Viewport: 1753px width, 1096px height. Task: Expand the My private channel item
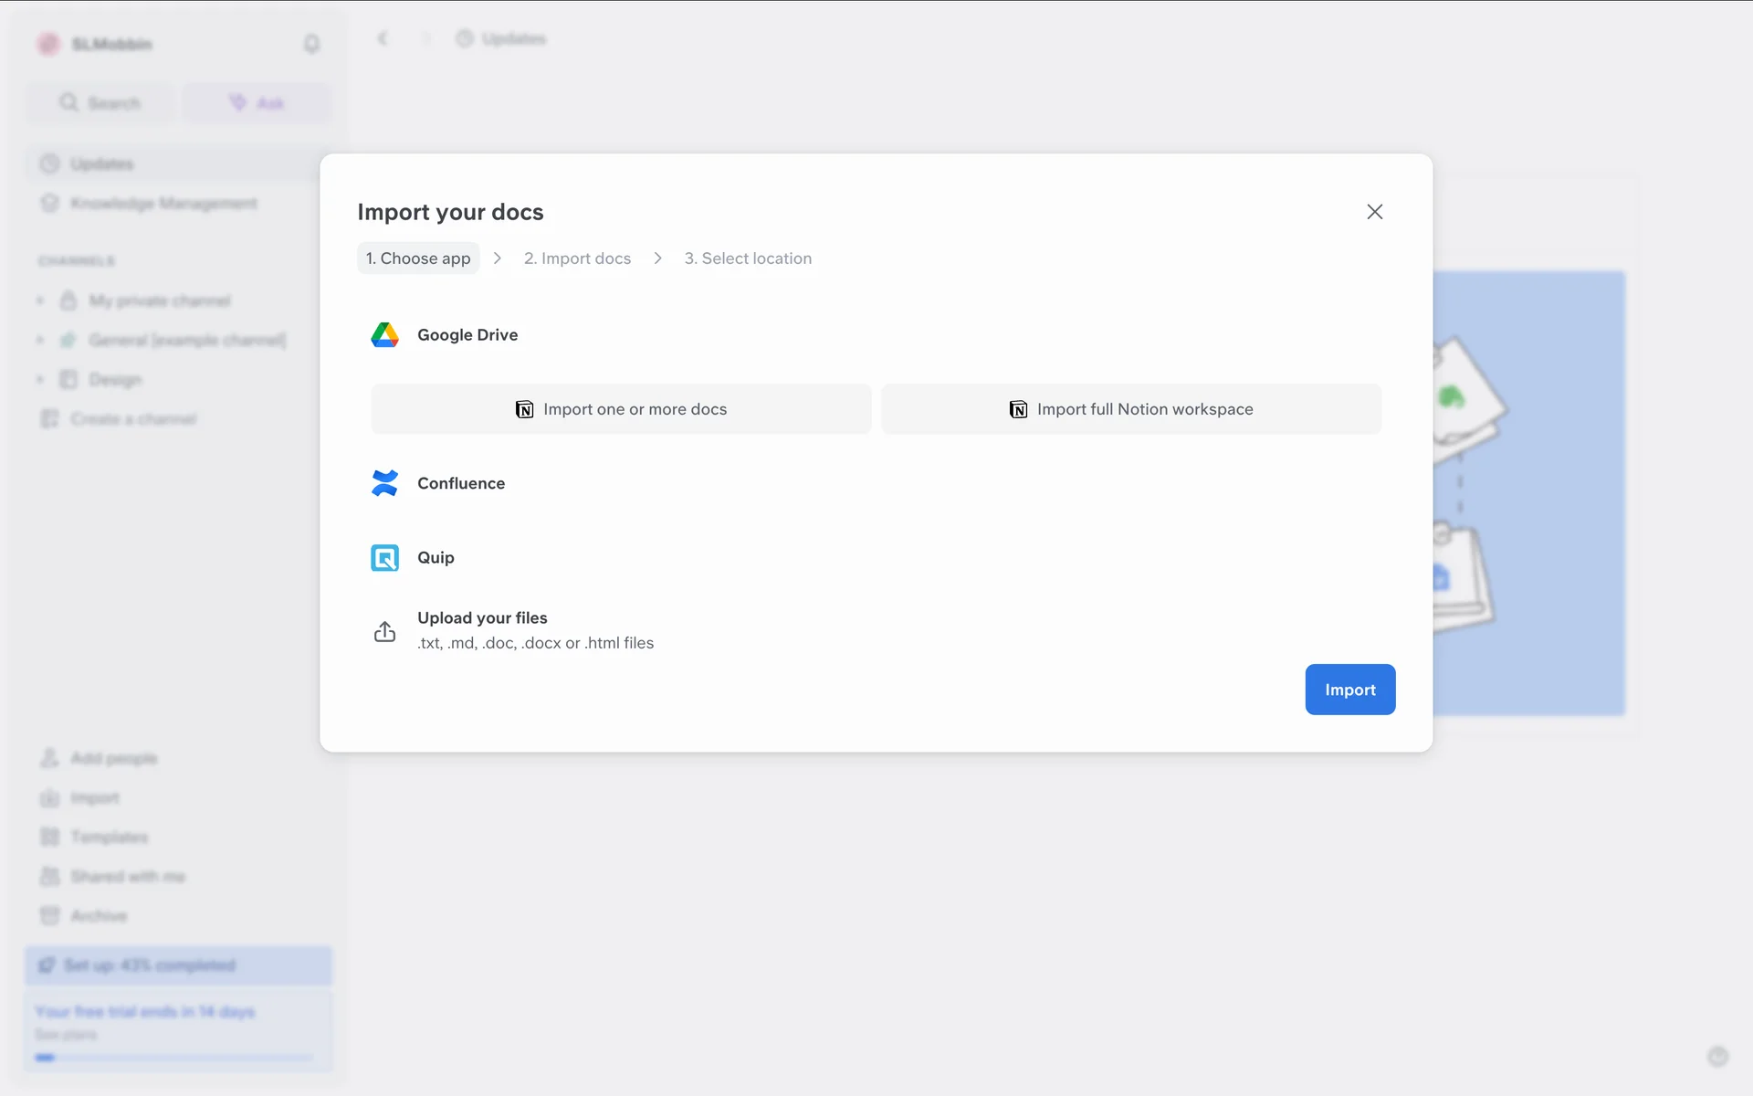click(40, 300)
